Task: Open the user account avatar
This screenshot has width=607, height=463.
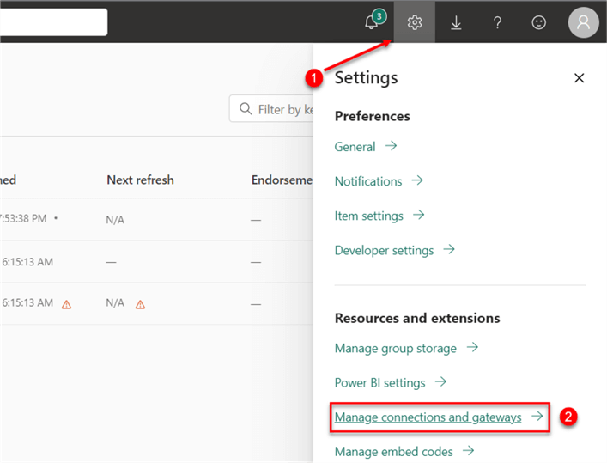Action: pos(583,22)
